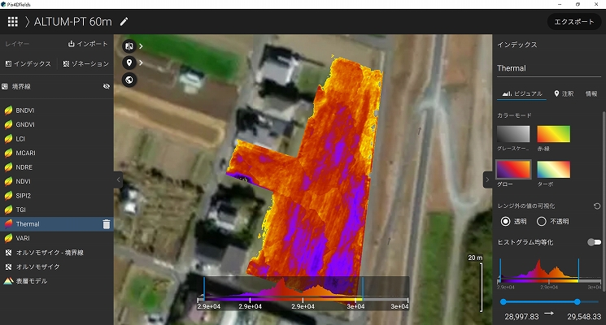Select the VARI index layer
This screenshot has width=606, height=325.
coord(56,238)
